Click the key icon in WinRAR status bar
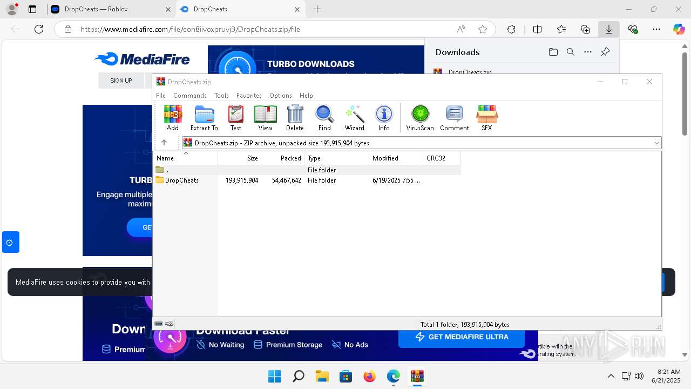Screen dimensions: 691x389 tap(169, 324)
